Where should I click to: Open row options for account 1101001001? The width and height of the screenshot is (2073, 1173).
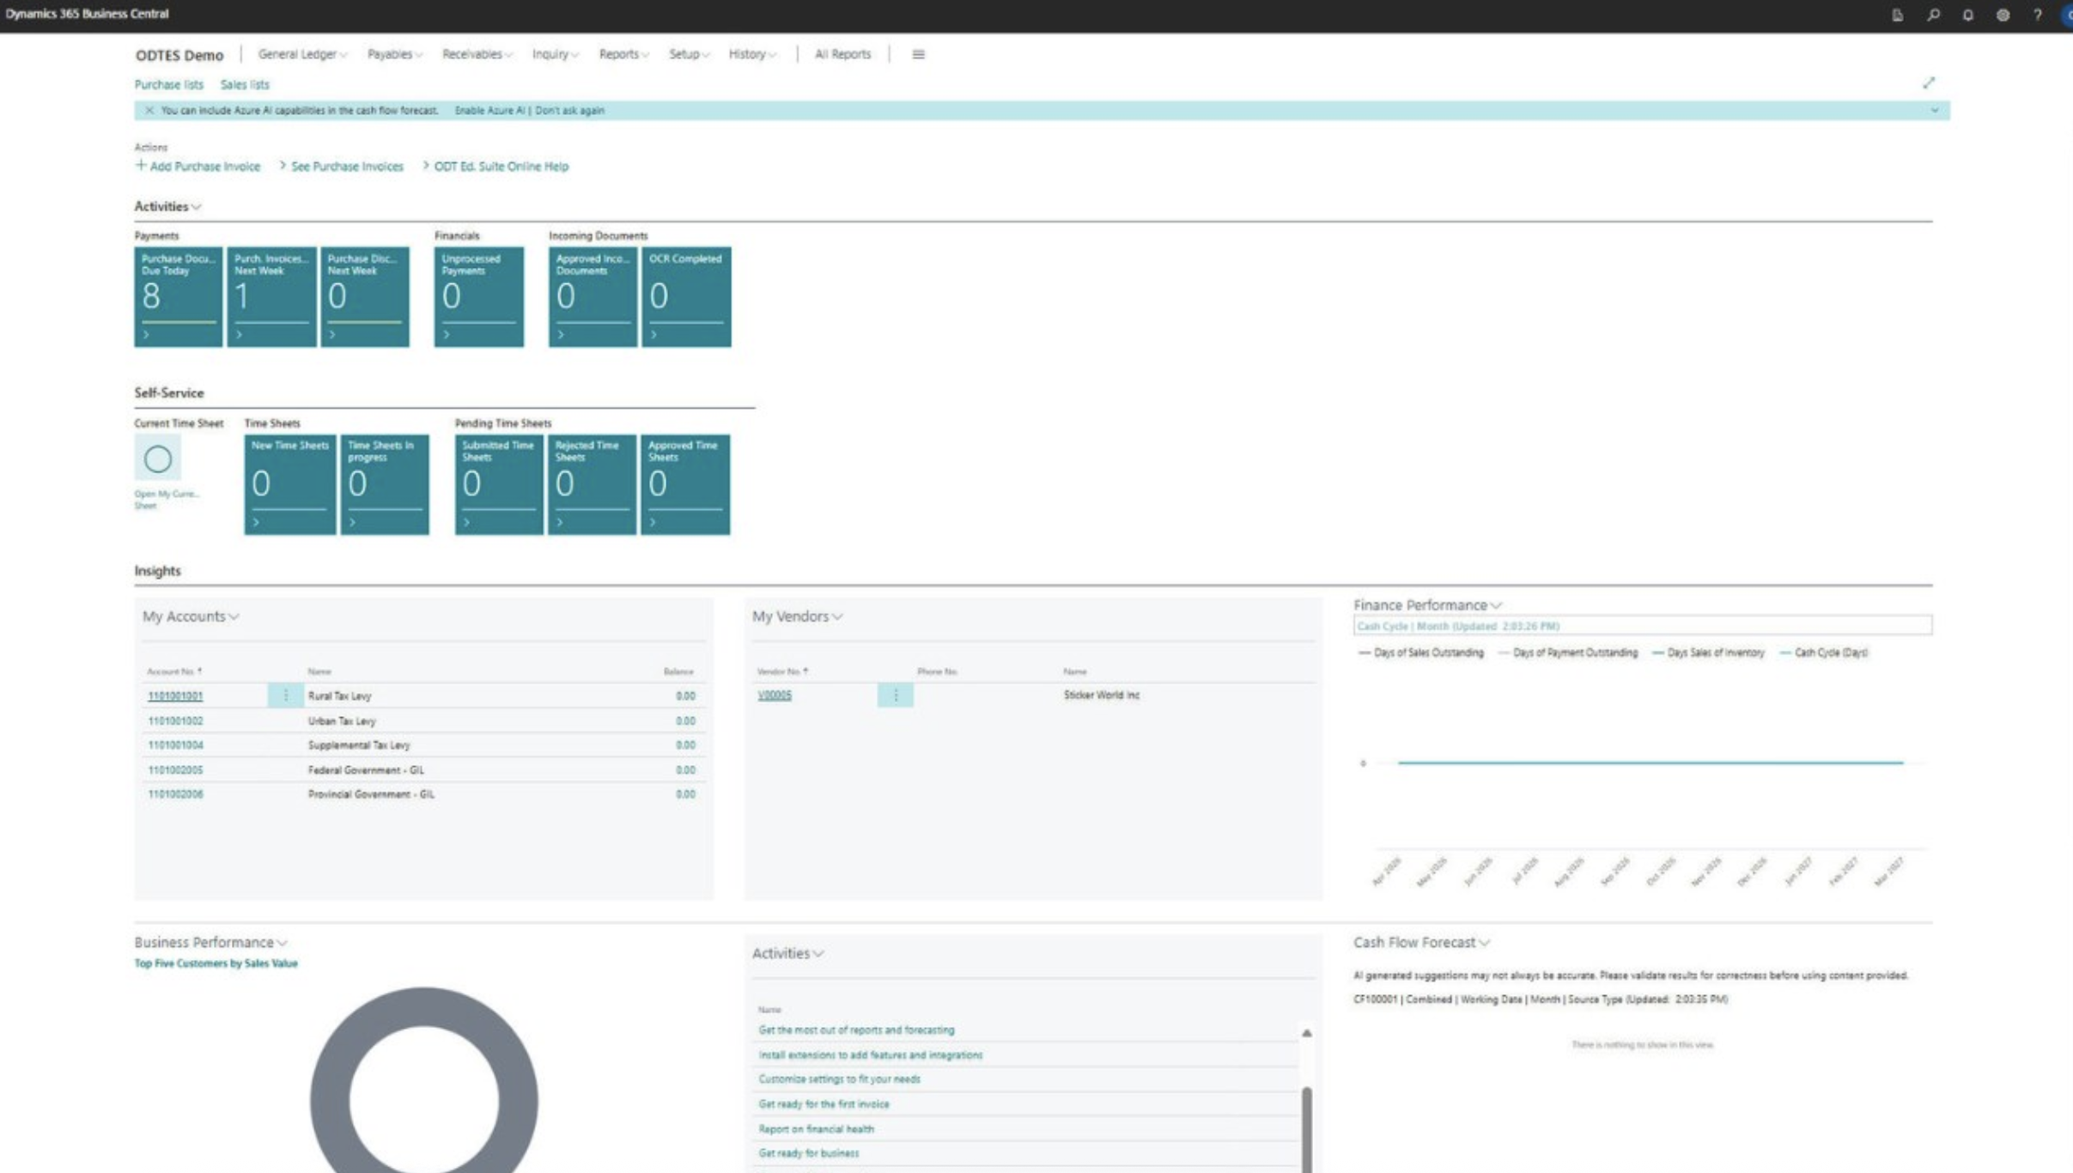(286, 696)
